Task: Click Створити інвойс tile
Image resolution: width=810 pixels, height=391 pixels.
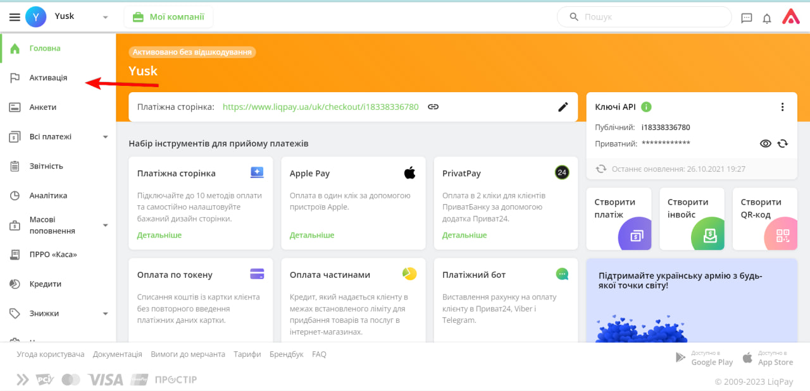Action: 692,219
